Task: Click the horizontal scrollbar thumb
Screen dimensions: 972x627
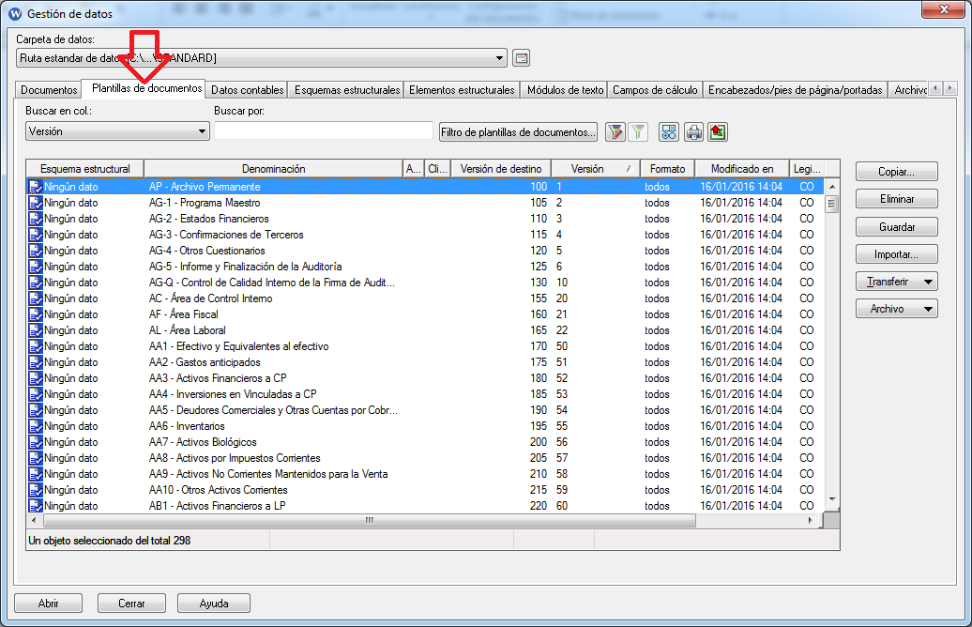Action: click(369, 520)
